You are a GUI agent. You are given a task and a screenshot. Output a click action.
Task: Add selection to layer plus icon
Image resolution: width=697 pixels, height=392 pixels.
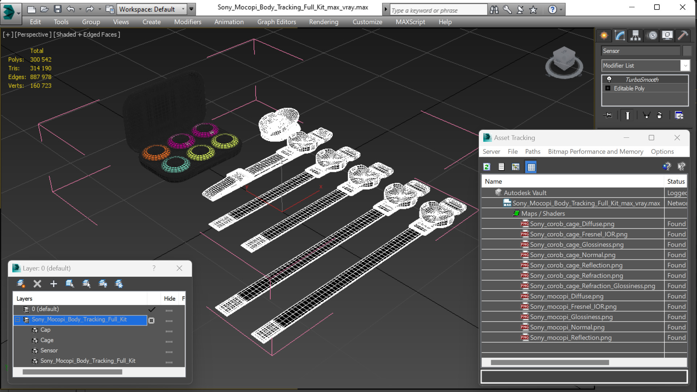coord(53,284)
